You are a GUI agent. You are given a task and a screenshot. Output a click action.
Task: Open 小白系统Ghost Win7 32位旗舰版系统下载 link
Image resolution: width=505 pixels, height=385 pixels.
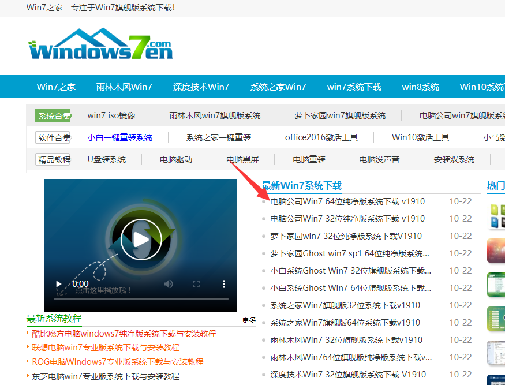pyautogui.click(x=351, y=271)
